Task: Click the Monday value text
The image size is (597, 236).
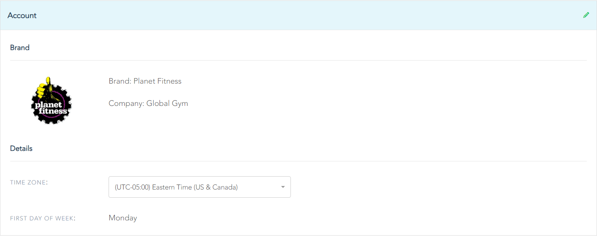Action: [x=123, y=218]
